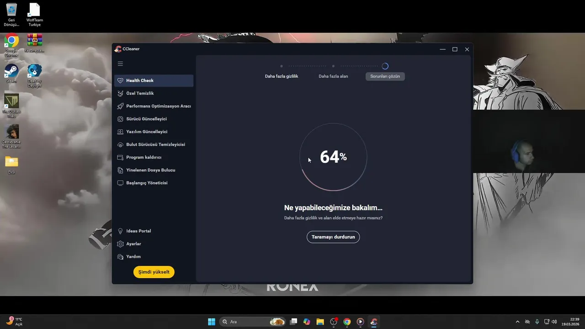Click the Taramayı durdurun button
585x329 pixels.
(x=333, y=237)
